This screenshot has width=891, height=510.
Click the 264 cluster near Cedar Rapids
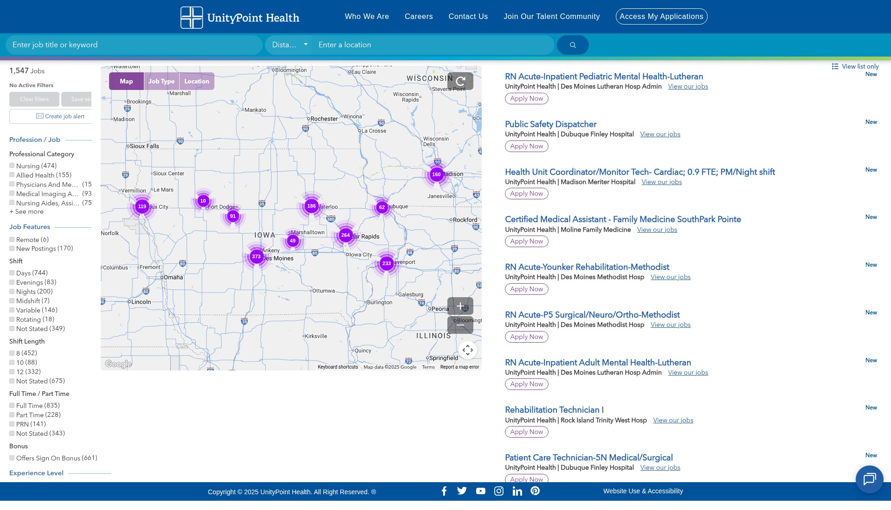pyautogui.click(x=346, y=235)
